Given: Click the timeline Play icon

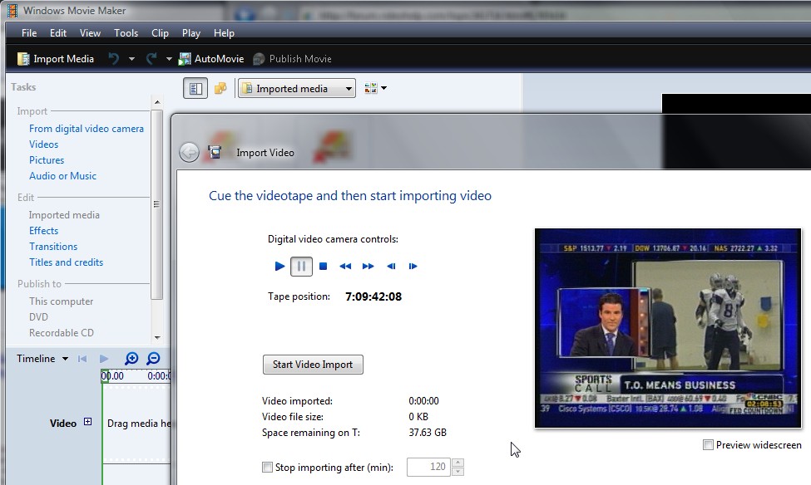Looking at the screenshot, I should tap(104, 359).
